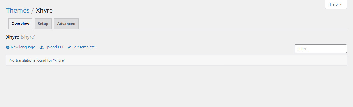
Task: Focus the Filter search field
Action: [321, 49]
